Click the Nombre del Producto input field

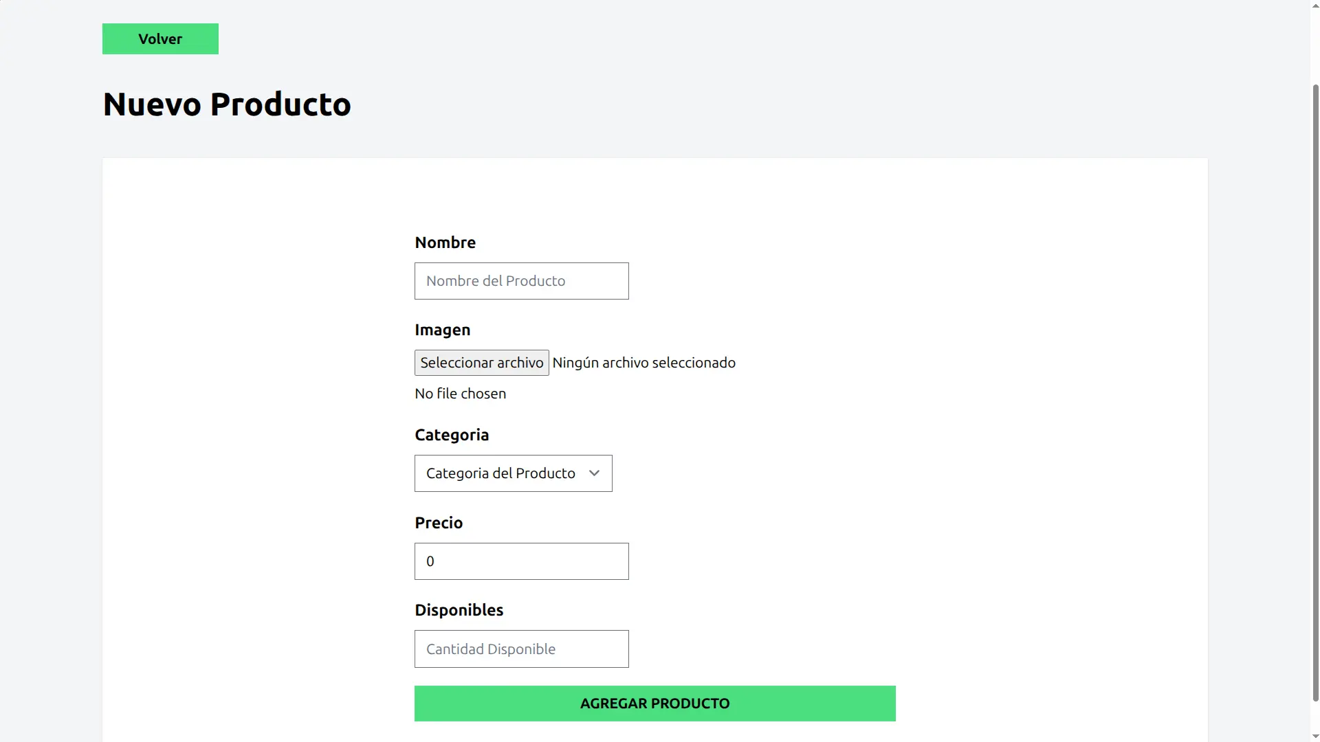[521, 281]
